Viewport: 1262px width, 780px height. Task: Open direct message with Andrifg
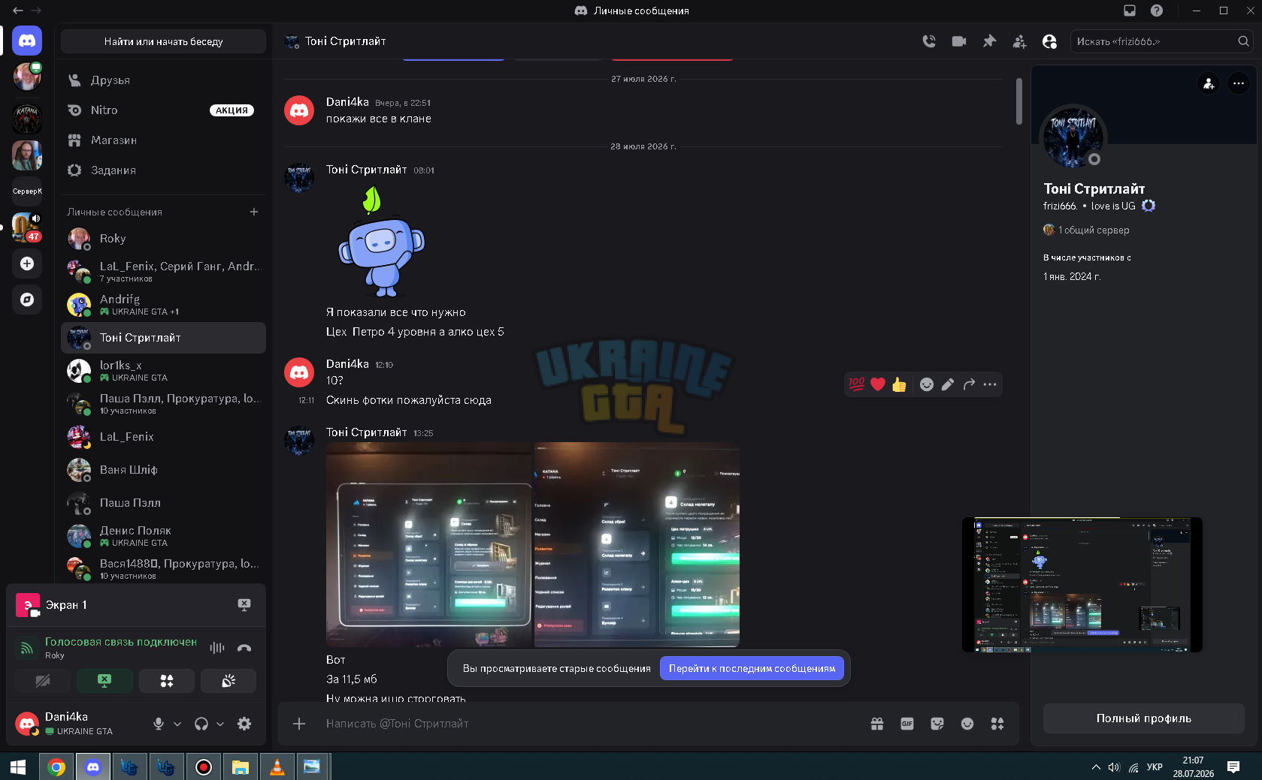[x=163, y=305]
